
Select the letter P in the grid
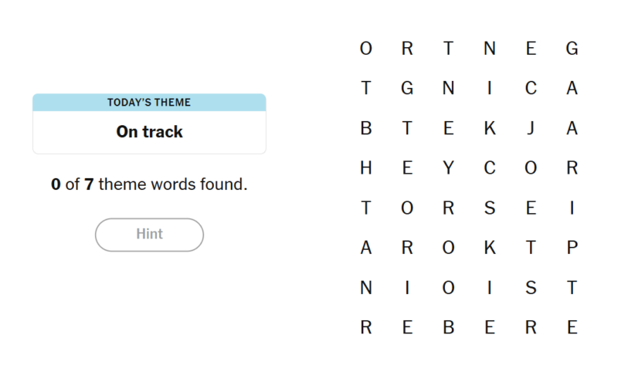572,248
